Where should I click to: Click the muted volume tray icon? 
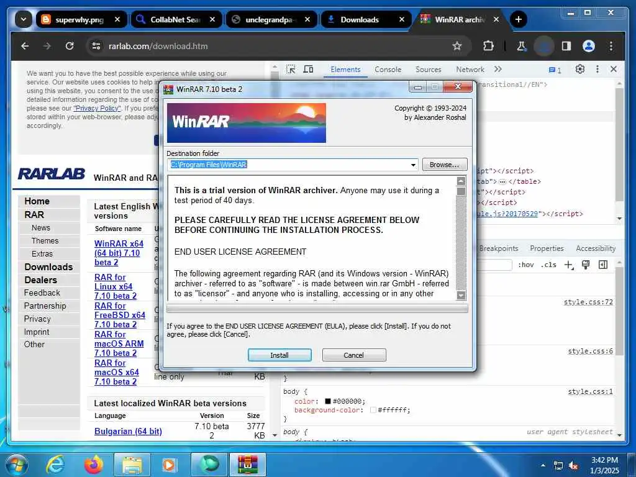[574, 466]
